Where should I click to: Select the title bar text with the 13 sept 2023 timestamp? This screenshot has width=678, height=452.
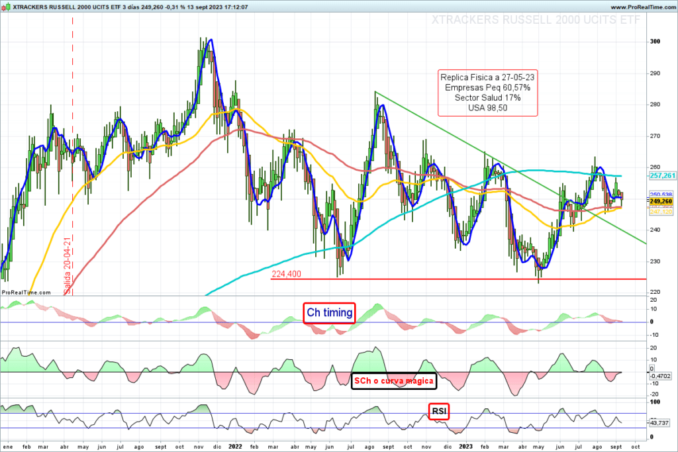click(130, 7)
